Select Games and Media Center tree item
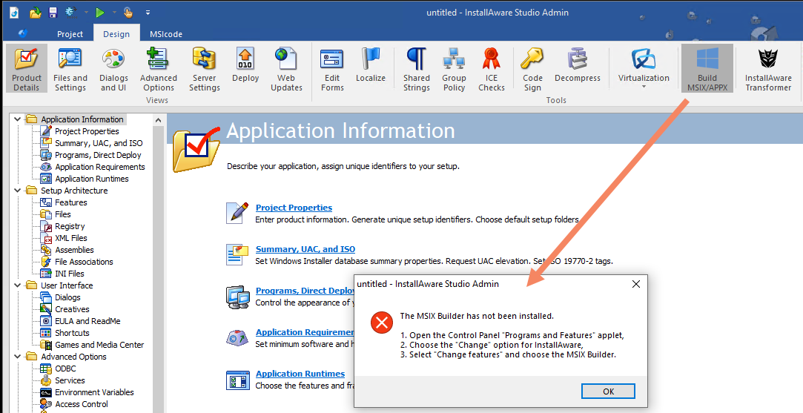The image size is (803, 413). coord(99,344)
